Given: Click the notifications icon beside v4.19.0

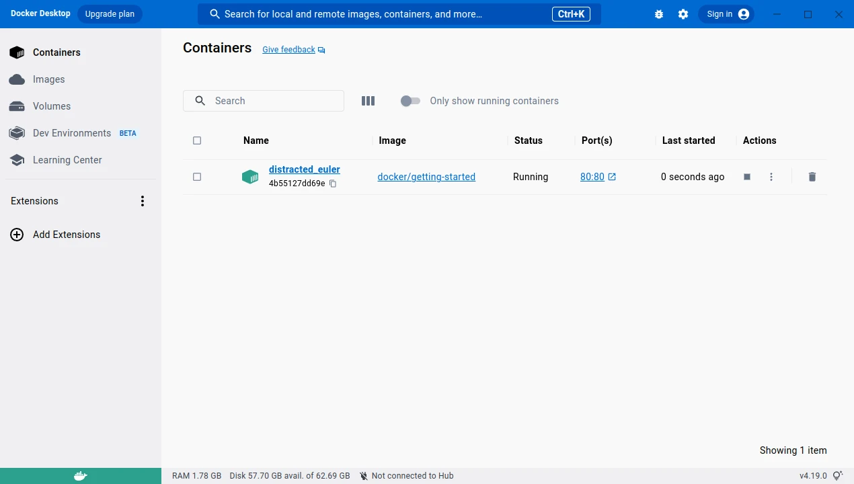Looking at the screenshot, I should pos(837,476).
